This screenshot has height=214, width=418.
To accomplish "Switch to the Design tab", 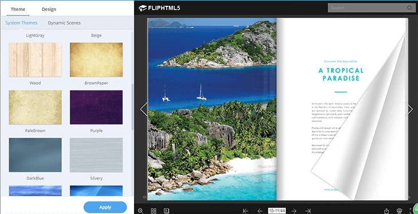I will (49, 9).
